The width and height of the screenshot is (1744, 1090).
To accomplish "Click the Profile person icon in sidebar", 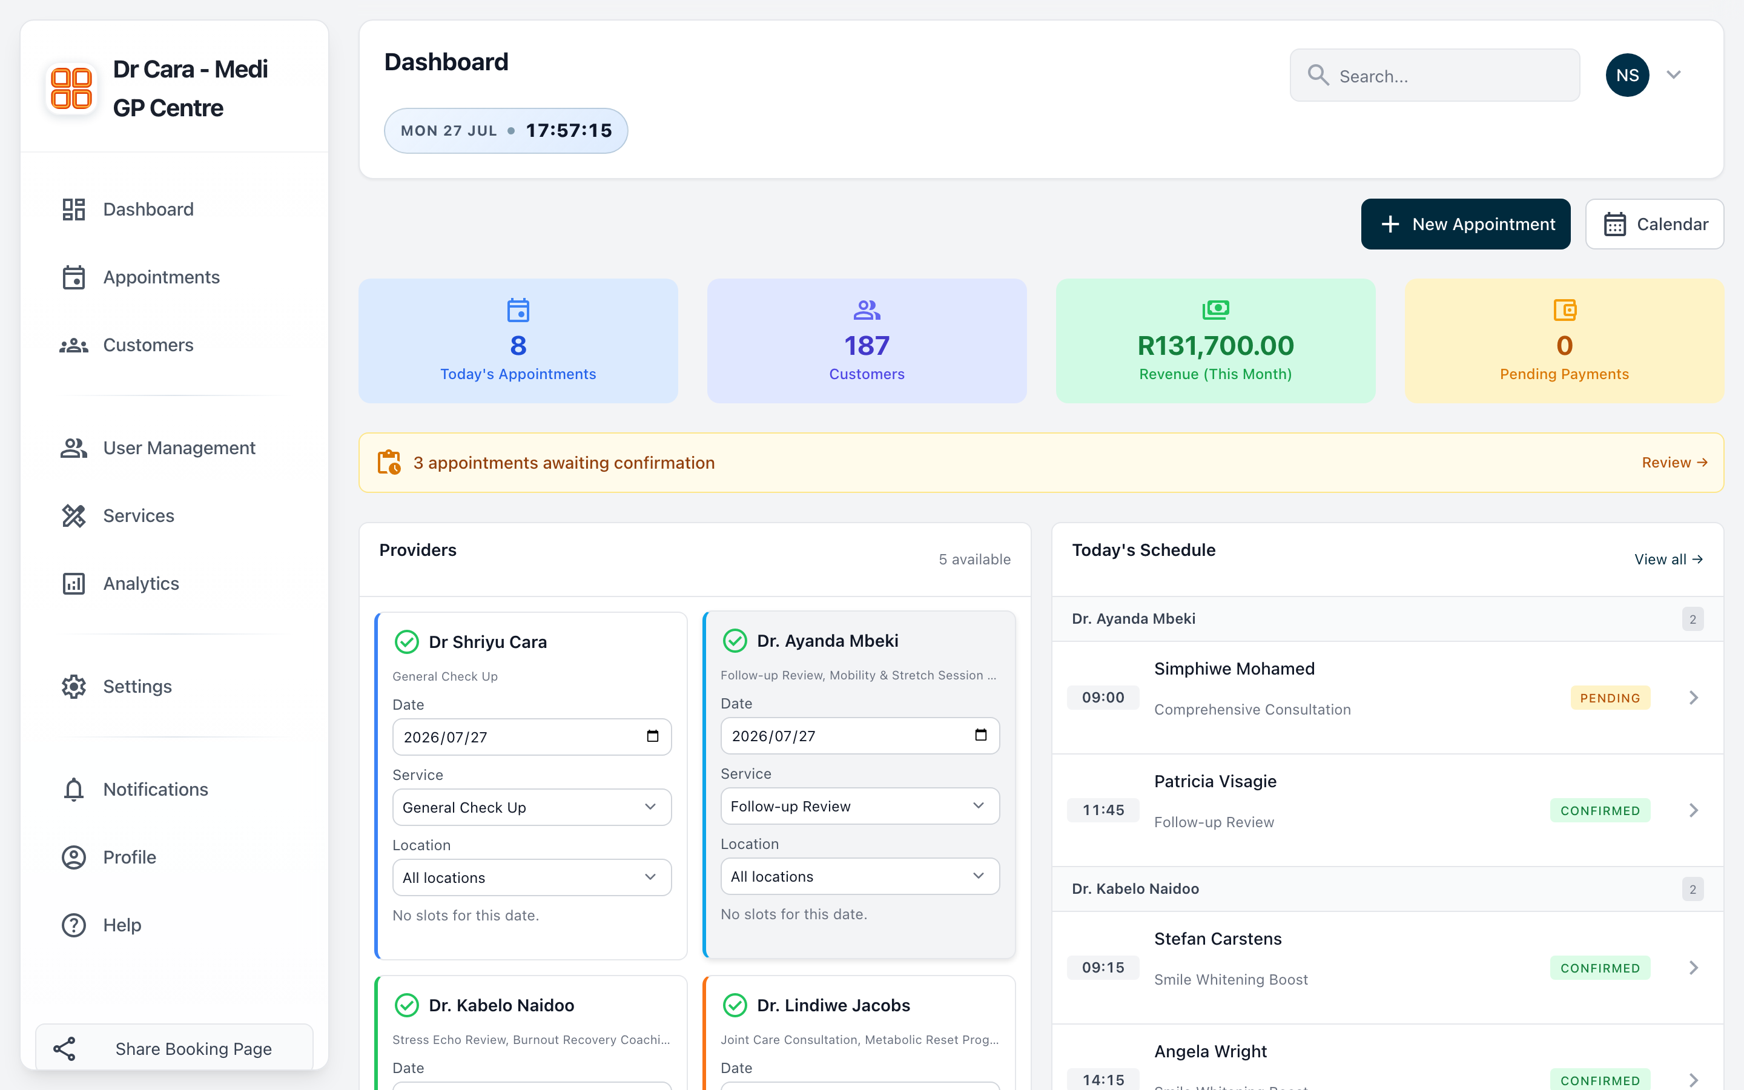I will pyautogui.click(x=73, y=857).
